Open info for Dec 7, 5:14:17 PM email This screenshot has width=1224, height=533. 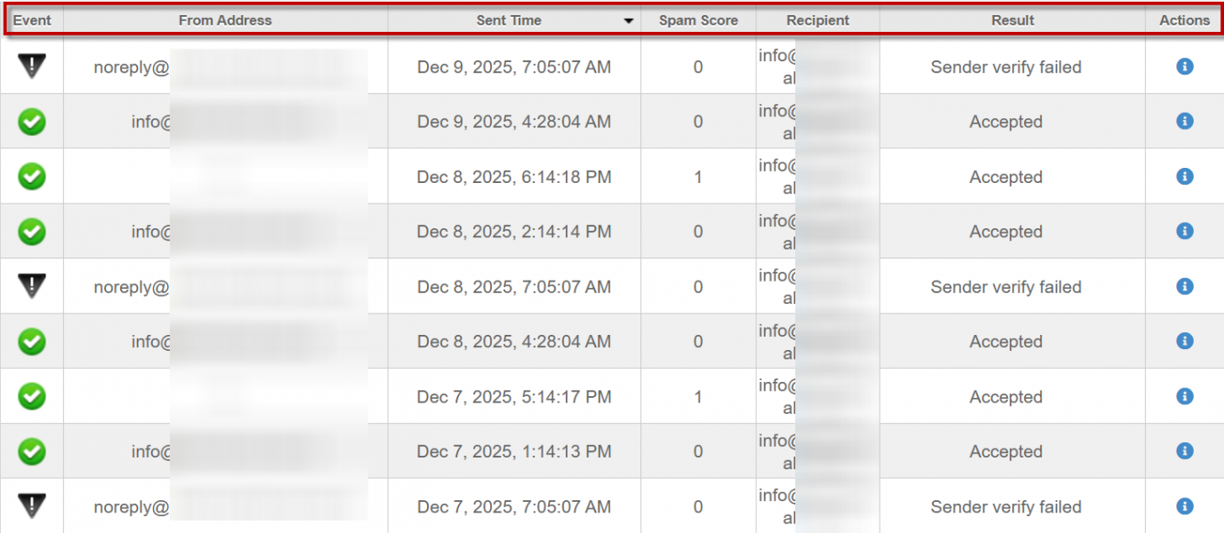[x=1184, y=396]
